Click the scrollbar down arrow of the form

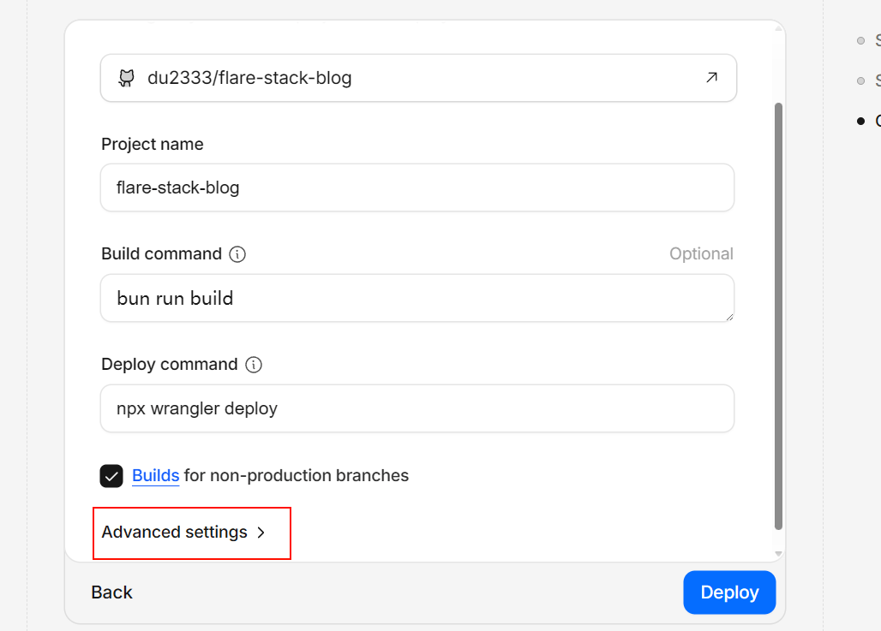778,554
